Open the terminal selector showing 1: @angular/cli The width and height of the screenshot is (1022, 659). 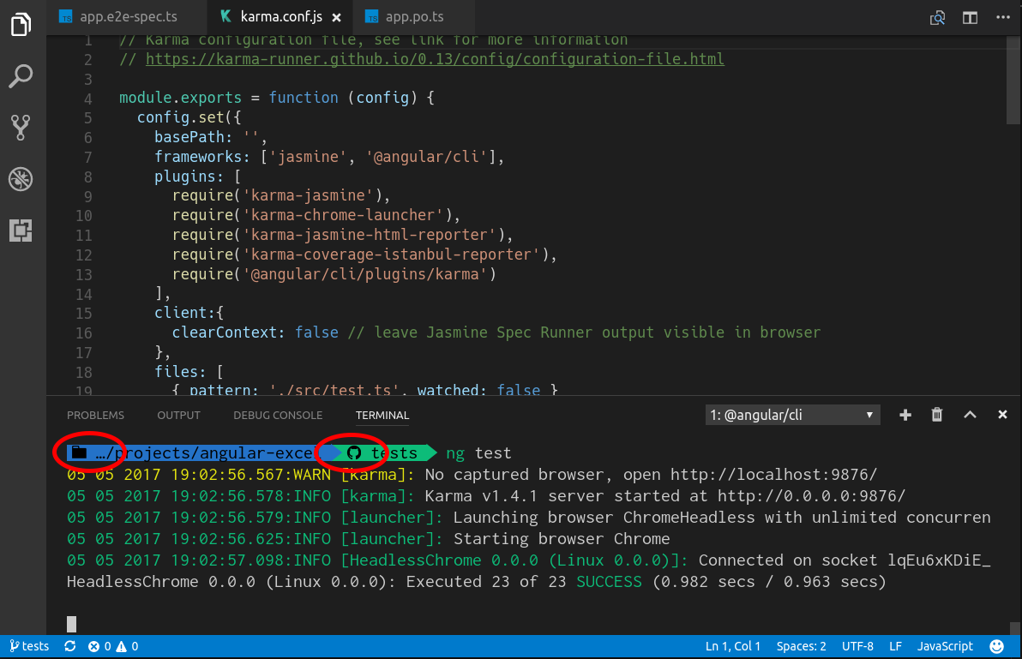coord(792,414)
